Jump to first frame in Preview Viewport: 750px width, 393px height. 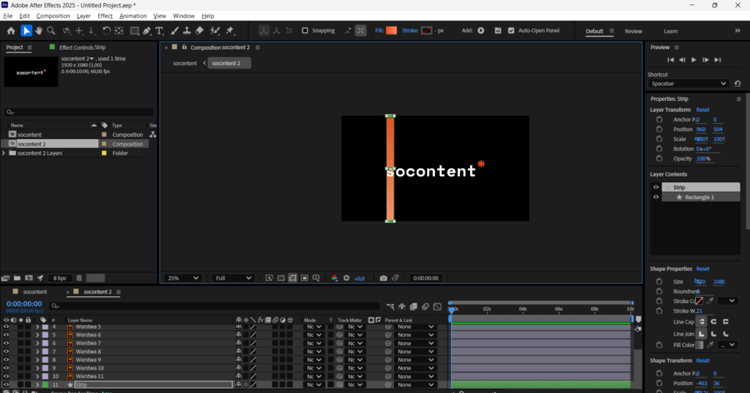click(x=671, y=60)
